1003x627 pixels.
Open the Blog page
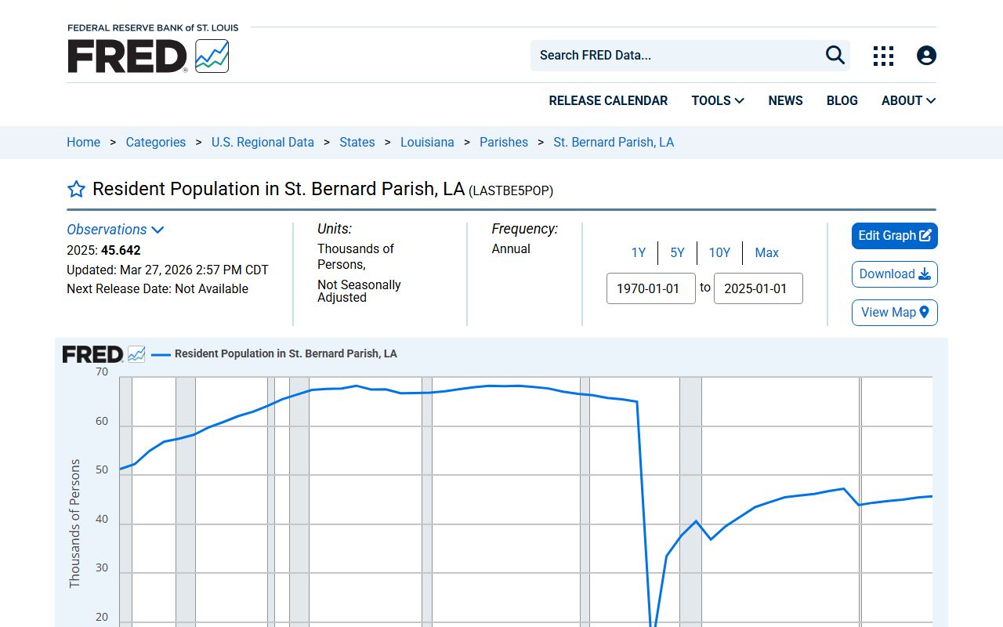[842, 100]
